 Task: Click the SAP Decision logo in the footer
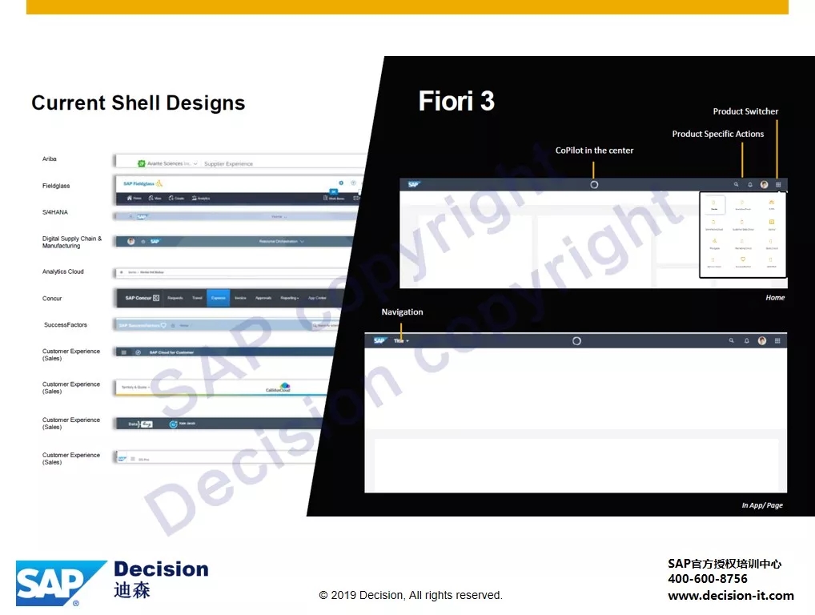click(112, 583)
